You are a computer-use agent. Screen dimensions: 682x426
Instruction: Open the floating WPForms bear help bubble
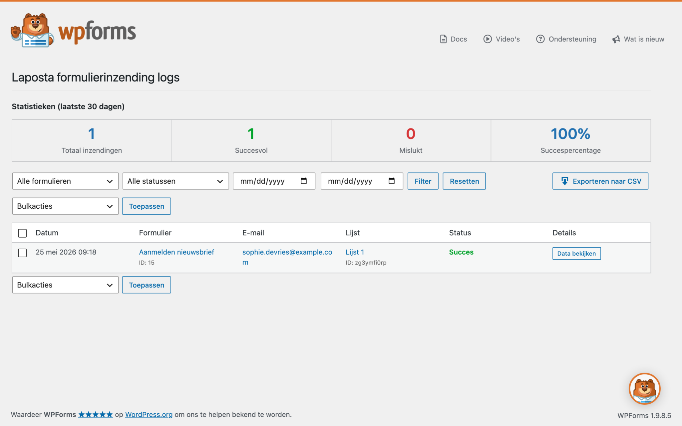tap(645, 388)
